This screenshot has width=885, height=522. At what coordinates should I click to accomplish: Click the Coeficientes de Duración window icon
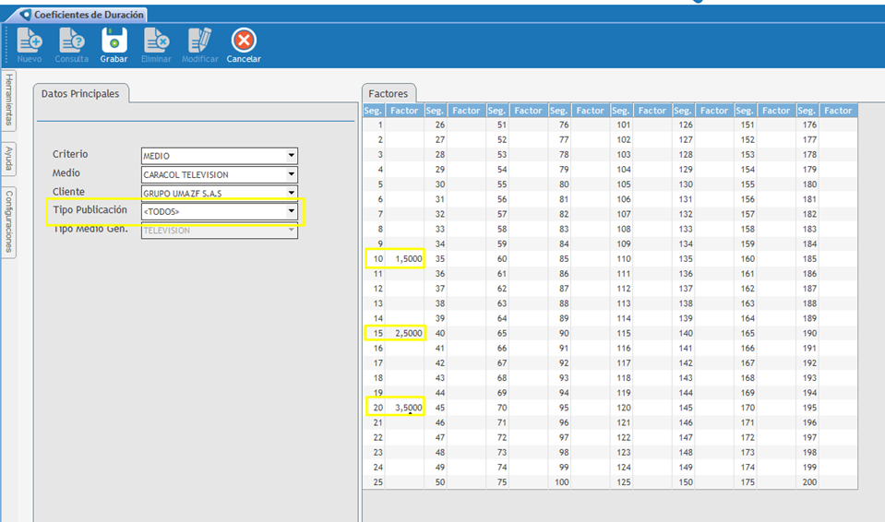[25, 15]
